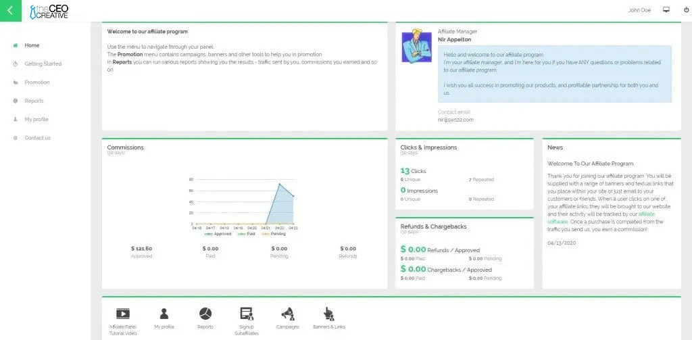Image resolution: width=692 pixels, height=340 pixels.
Task: Open the Campaigns megaphone icon
Action: (x=287, y=314)
